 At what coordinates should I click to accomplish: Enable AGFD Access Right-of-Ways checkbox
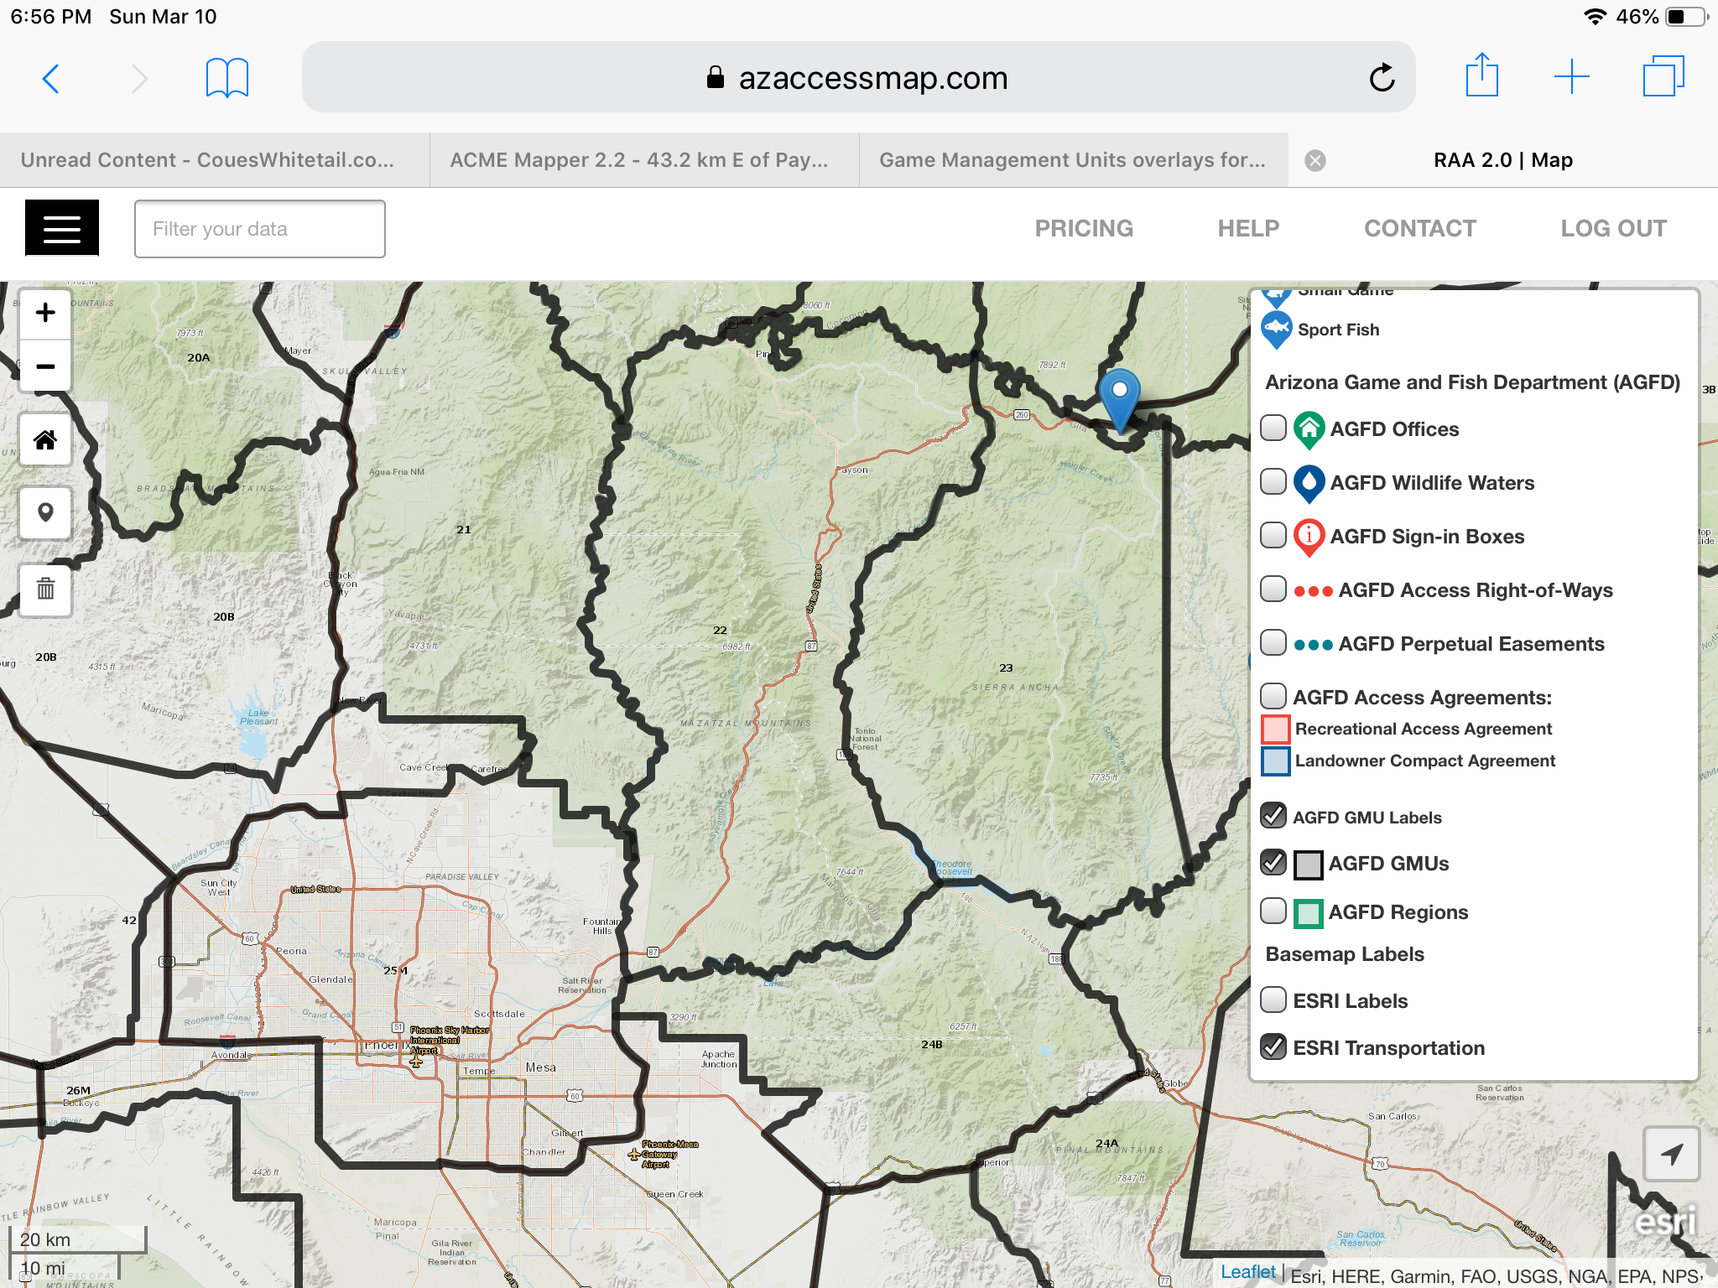click(x=1273, y=589)
